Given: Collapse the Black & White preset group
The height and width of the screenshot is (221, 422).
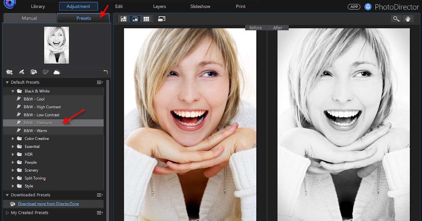Looking at the screenshot, I should coord(13,91).
